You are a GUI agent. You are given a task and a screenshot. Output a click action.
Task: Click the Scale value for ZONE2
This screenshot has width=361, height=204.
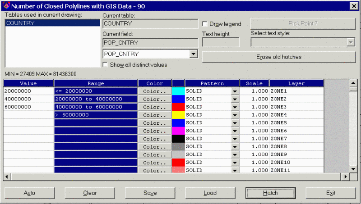click(x=254, y=99)
